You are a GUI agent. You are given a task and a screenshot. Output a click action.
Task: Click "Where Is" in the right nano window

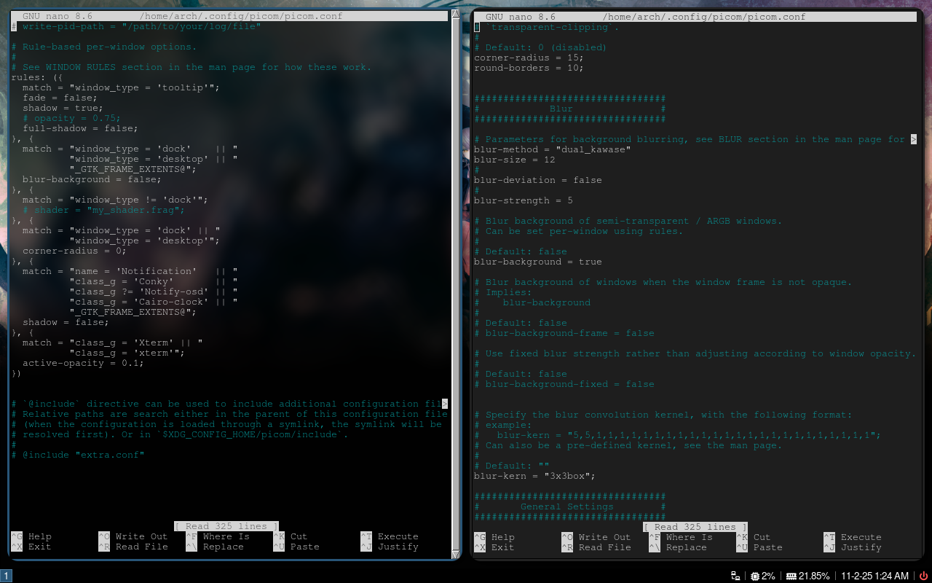tap(690, 537)
